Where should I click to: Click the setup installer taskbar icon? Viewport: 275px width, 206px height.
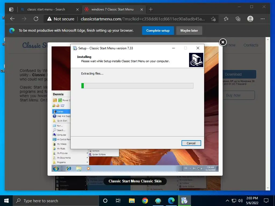pos(184,201)
